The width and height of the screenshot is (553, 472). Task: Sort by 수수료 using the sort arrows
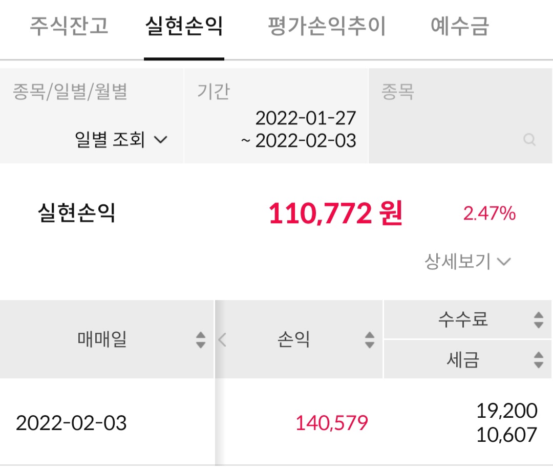539,320
